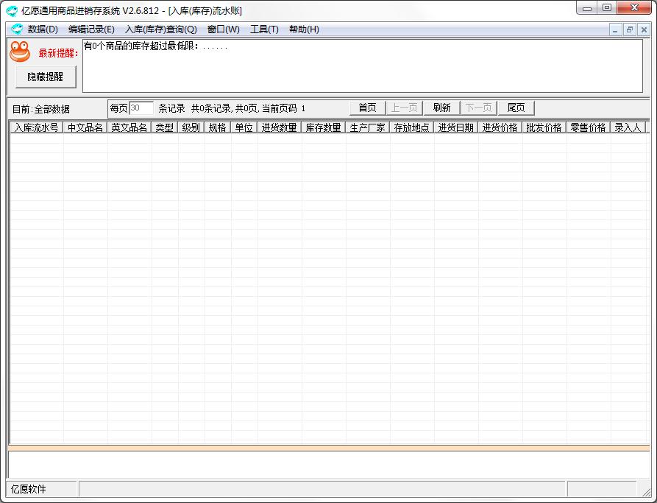
Task: Click the 下一页 next page button
Action: point(478,108)
